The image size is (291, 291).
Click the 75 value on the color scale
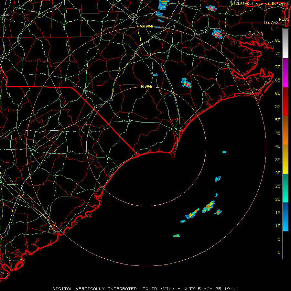(x=278, y=53)
